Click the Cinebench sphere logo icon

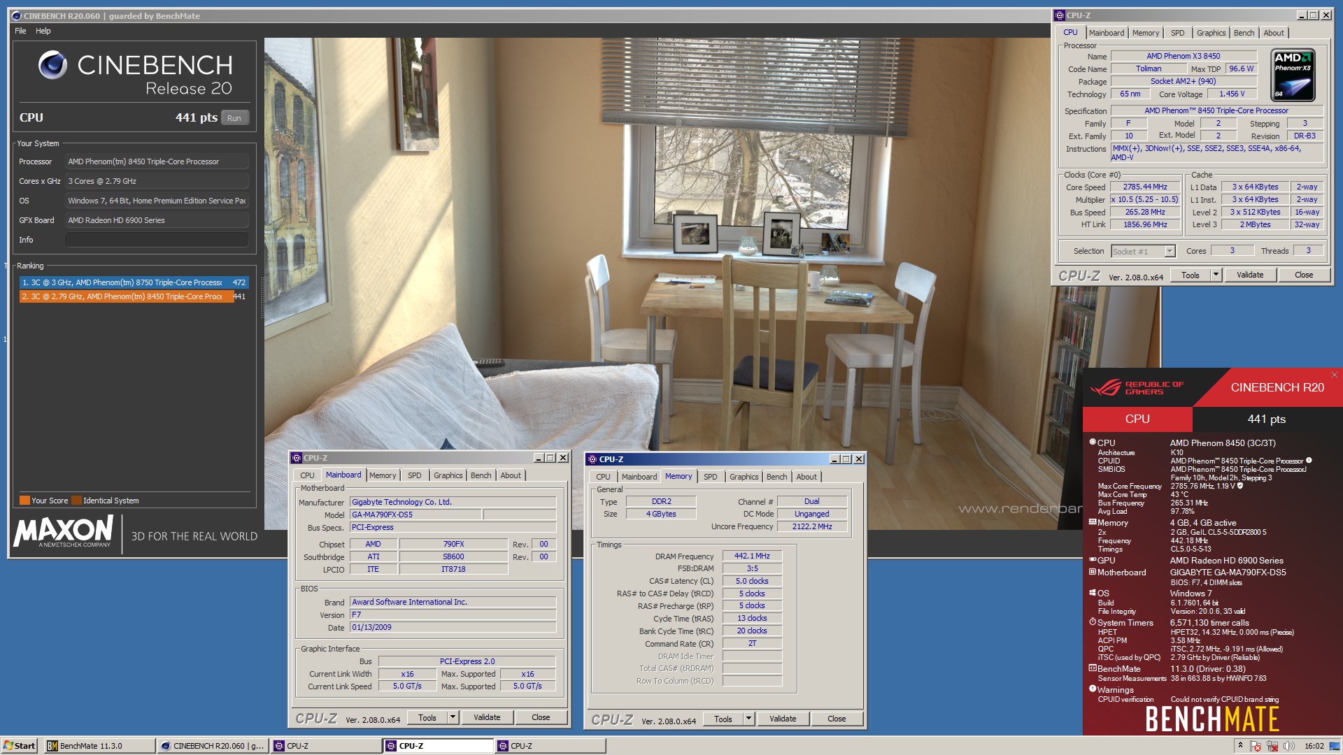52,65
